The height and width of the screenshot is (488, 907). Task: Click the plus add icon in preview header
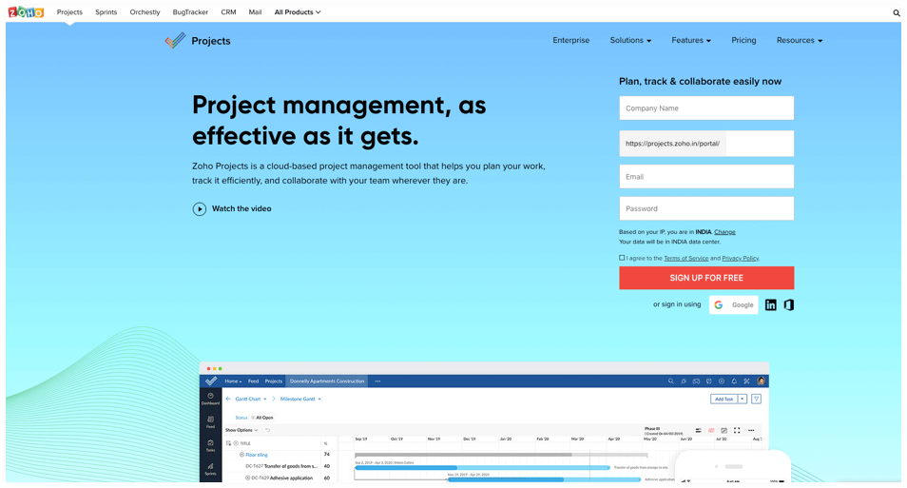pos(722,381)
